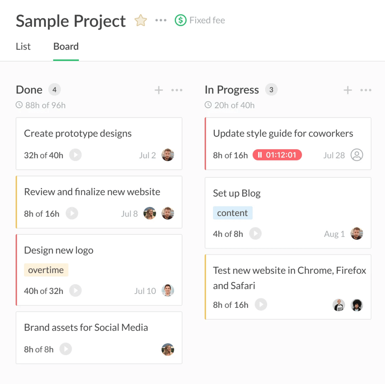This screenshot has width=385, height=384.
Task: Start timer on Create prototype designs
Action: pyautogui.click(x=75, y=155)
